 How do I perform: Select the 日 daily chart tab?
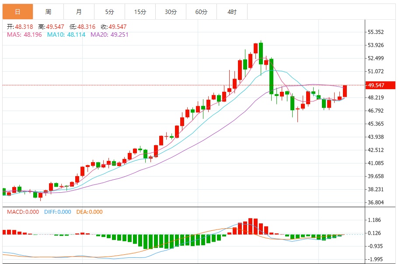(x=18, y=12)
